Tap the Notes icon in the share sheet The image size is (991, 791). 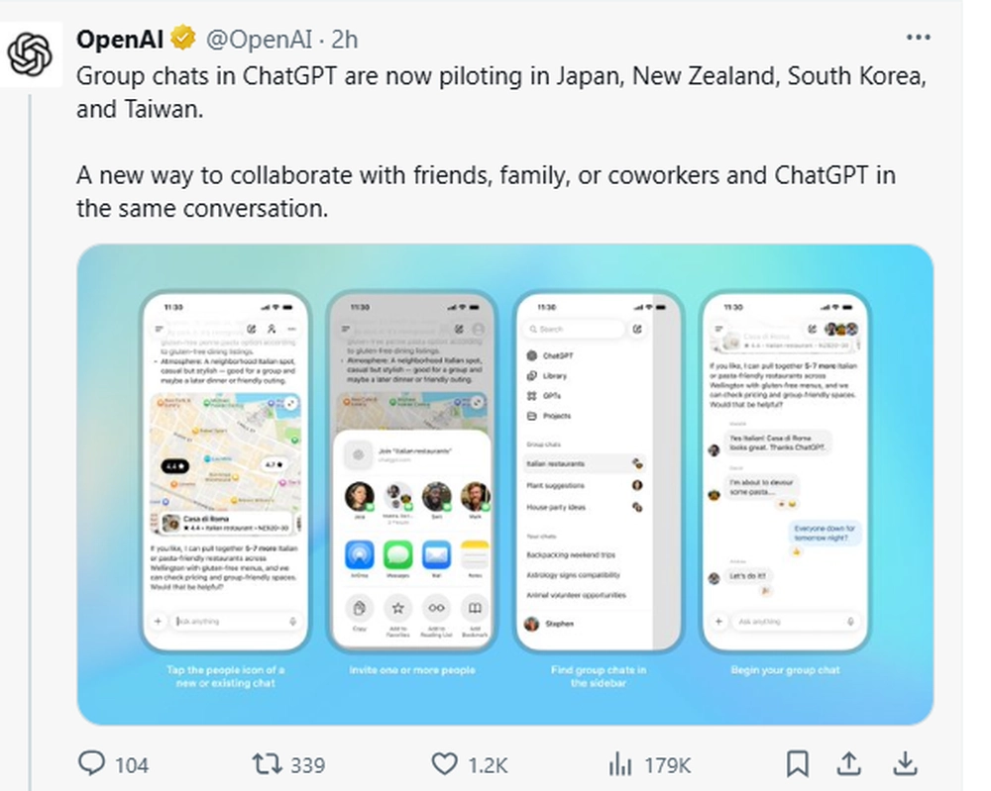tap(475, 552)
